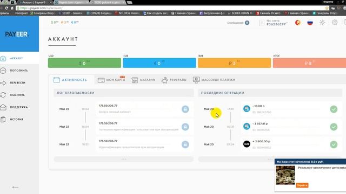Screen dimensions: 346x194
Task: Collapse sidebar with the left arrow
Action: (15, 187)
